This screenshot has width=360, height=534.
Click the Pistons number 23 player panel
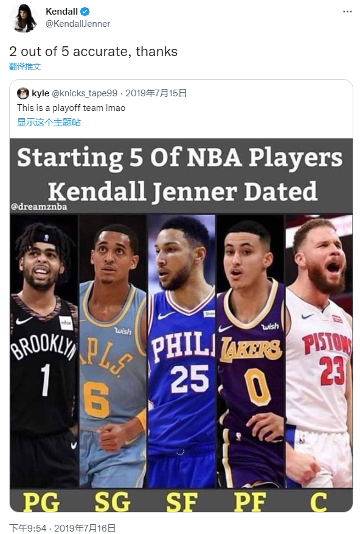coord(319,351)
